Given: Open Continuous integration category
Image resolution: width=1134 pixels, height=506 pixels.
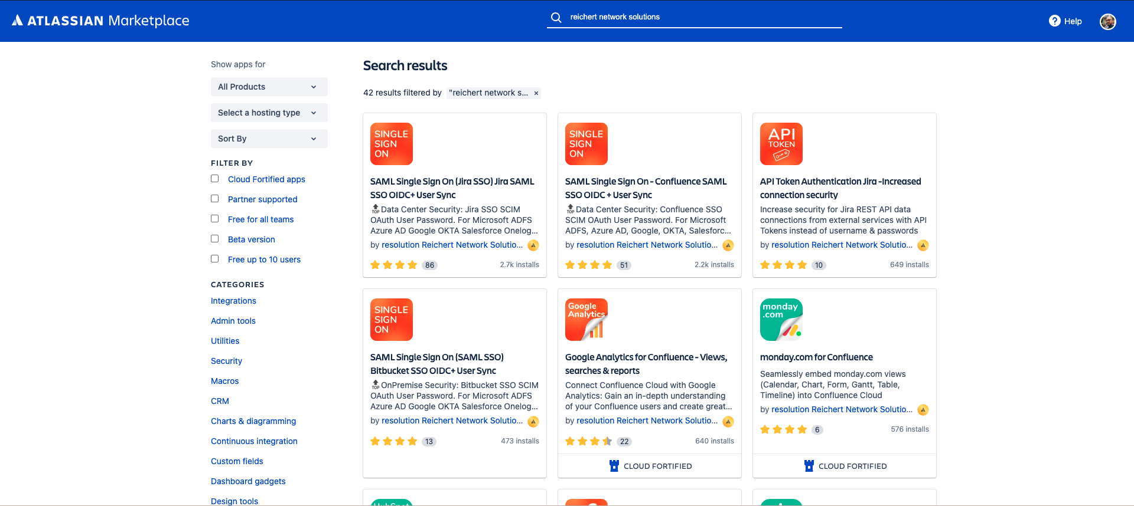Looking at the screenshot, I should [x=254, y=441].
